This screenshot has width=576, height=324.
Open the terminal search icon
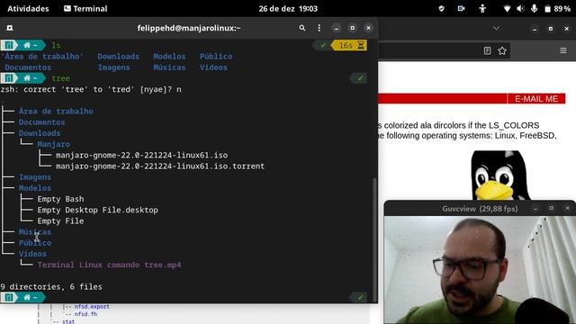point(302,28)
